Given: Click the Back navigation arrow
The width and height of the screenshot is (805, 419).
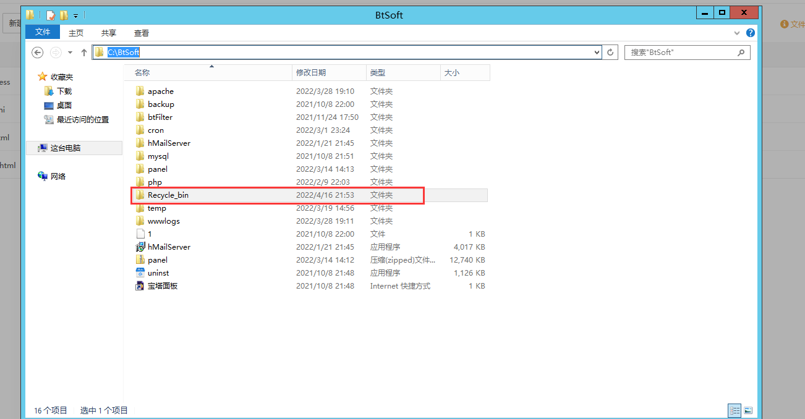Looking at the screenshot, I should point(37,53).
